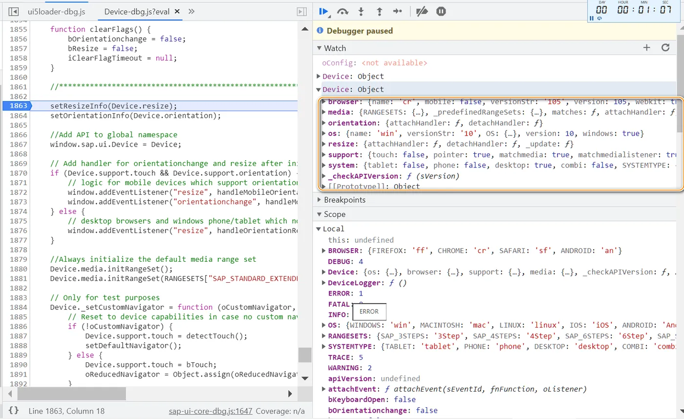The height and width of the screenshot is (419, 684).
Task: Click the code pane vertical scrollbar thumb
Action: [x=305, y=355]
